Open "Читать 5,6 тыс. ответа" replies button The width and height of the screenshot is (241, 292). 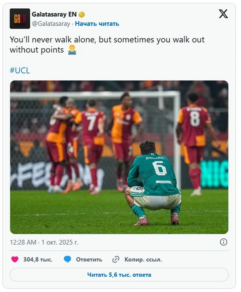119,275
